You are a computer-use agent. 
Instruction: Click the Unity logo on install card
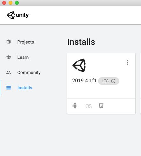tap(79, 65)
